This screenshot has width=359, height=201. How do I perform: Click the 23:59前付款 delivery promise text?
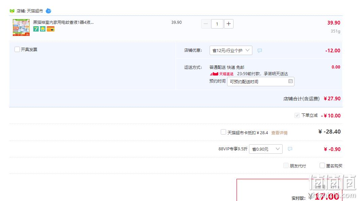tap(263, 74)
